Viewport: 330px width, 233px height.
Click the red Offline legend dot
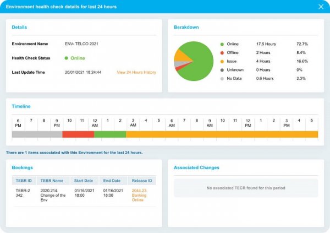pyautogui.click(x=222, y=52)
